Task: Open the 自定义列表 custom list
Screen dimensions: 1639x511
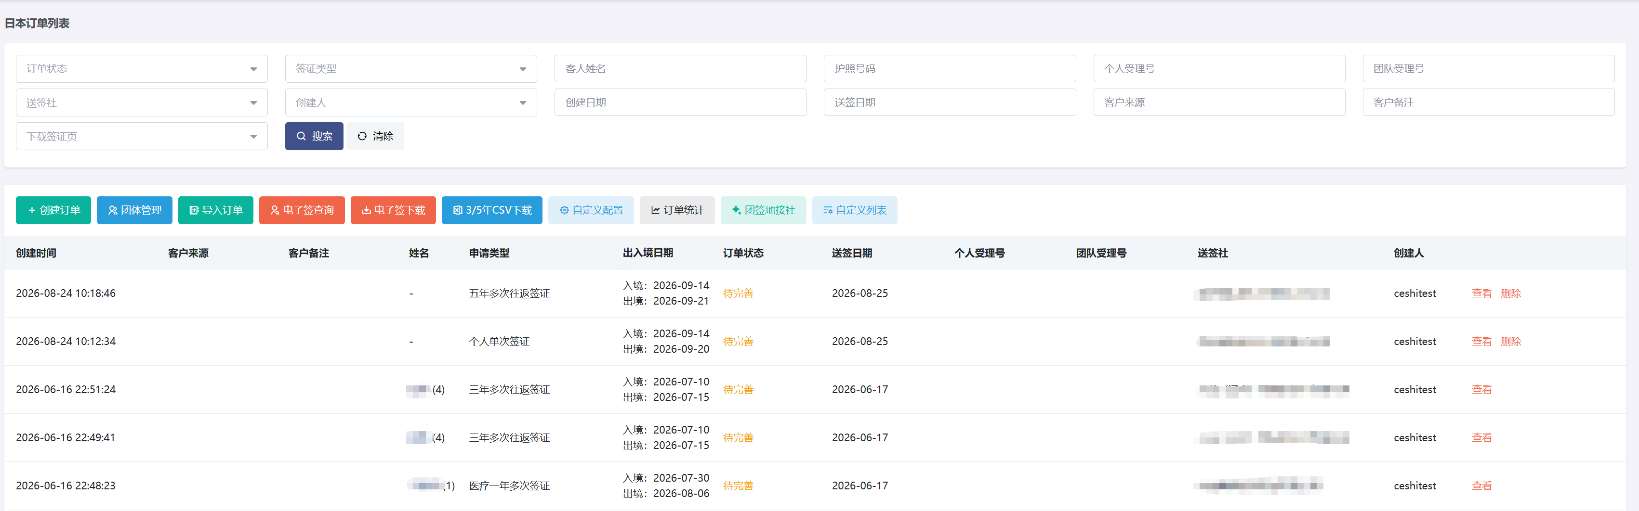Action: (x=855, y=210)
